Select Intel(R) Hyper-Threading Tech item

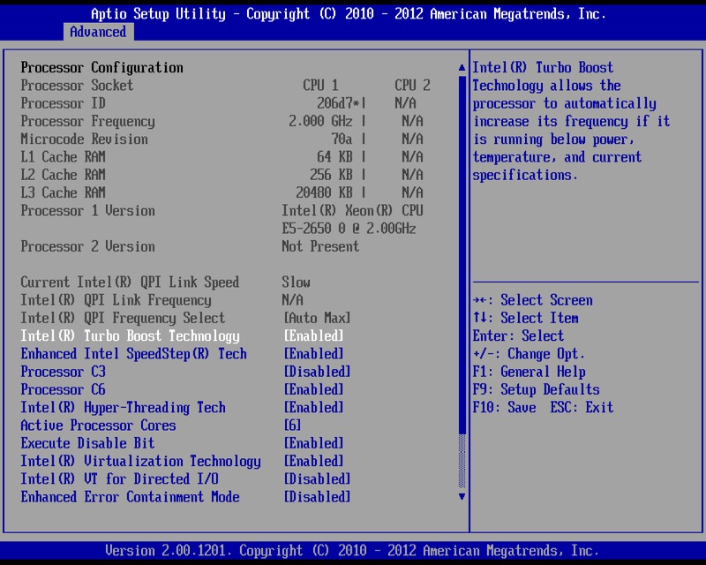click(123, 408)
